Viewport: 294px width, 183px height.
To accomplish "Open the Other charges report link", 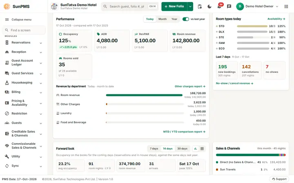I will pyautogui.click(x=190, y=87).
